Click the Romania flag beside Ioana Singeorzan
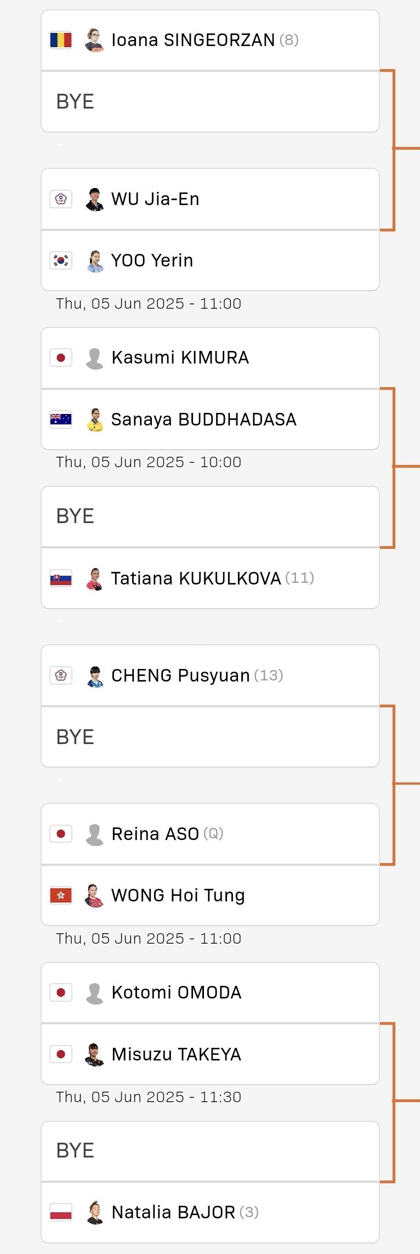420x1254 pixels. pyautogui.click(x=61, y=40)
